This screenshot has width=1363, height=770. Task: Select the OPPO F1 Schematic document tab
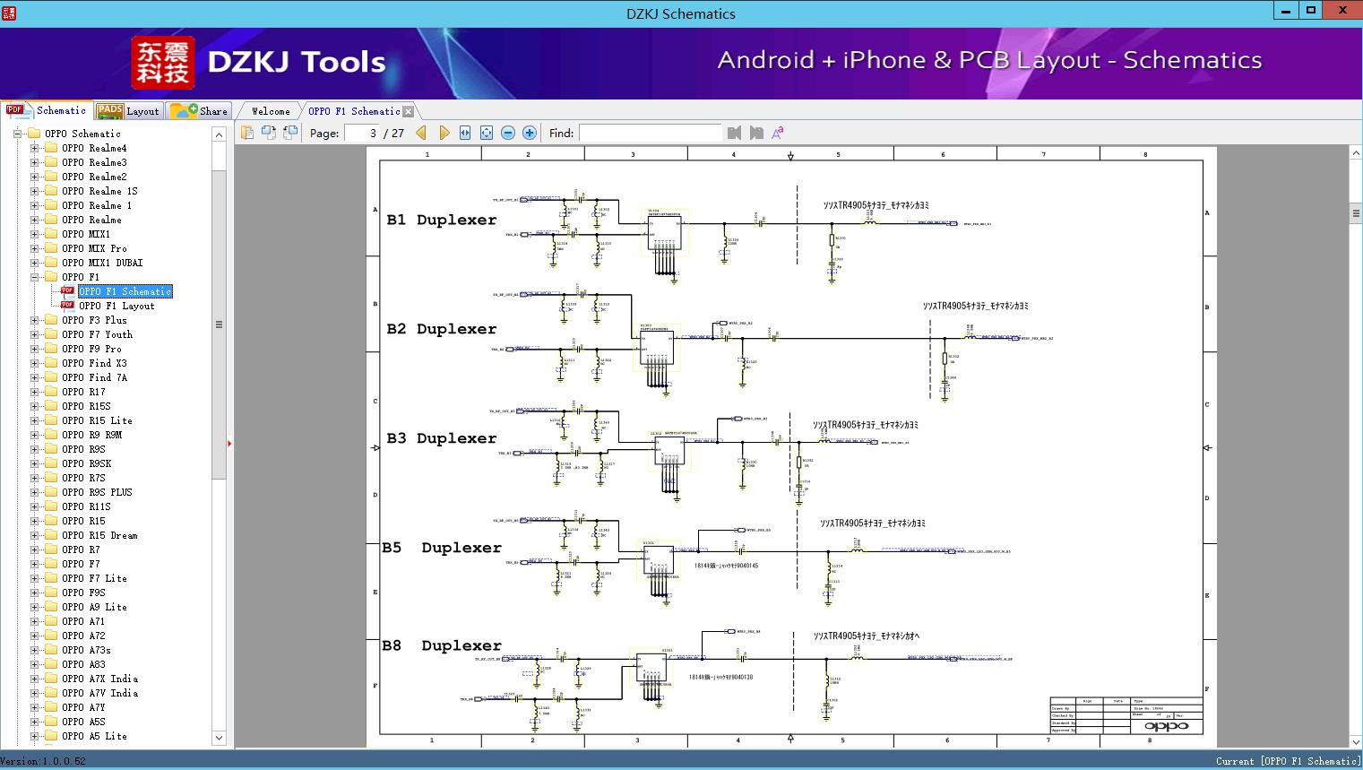point(354,111)
